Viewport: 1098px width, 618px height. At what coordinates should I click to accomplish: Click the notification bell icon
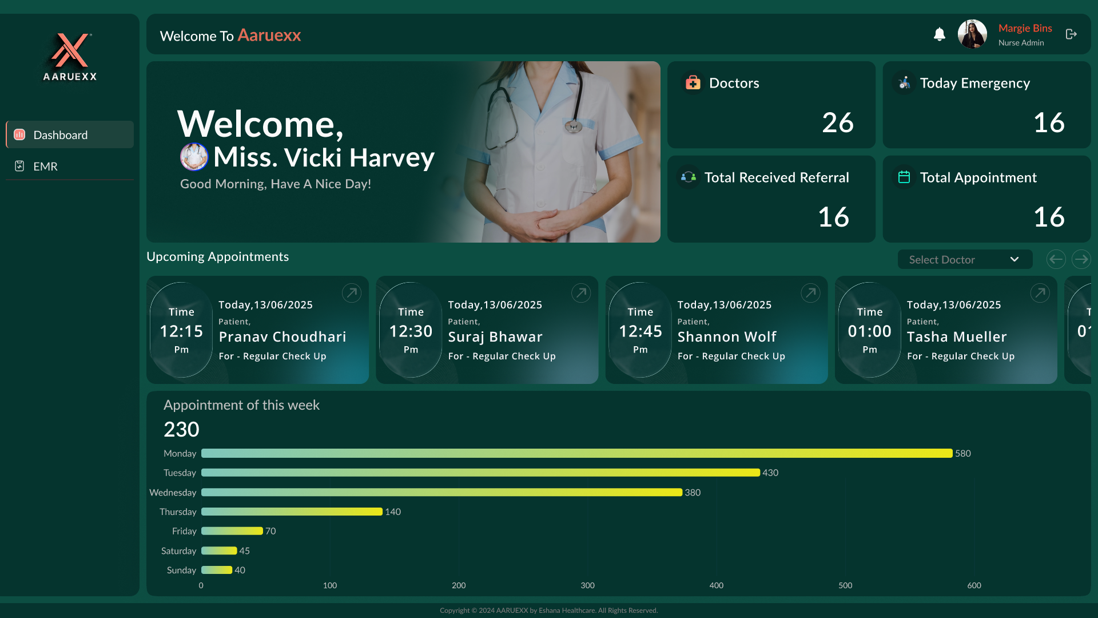939,34
